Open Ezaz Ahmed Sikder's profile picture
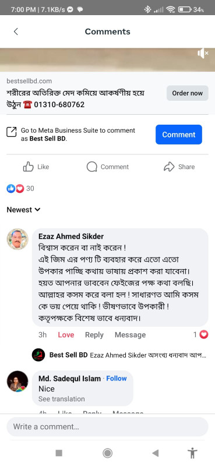 [17, 239]
